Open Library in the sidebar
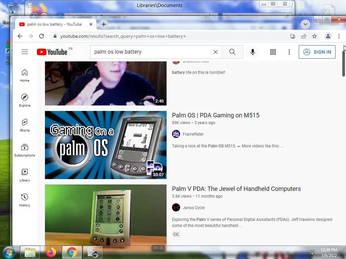 (24, 175)
